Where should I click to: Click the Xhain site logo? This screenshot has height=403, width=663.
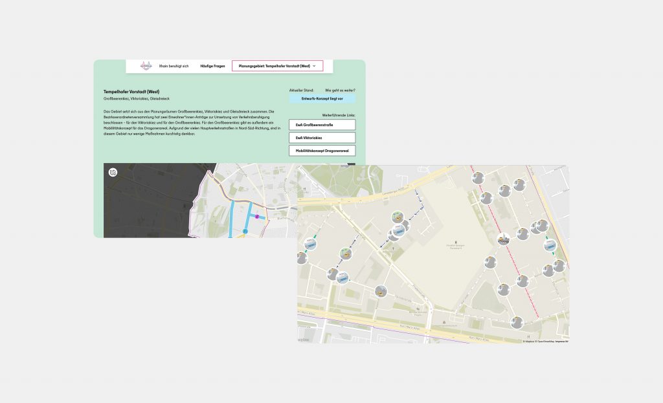[x=146, y=66]
